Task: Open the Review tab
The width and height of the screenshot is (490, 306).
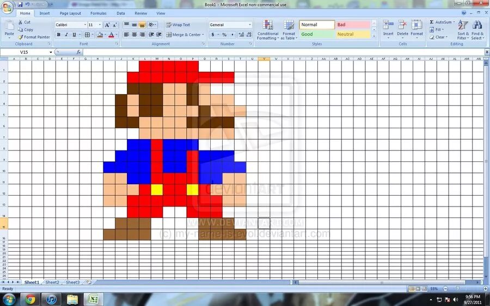Action: pos(140,14)
